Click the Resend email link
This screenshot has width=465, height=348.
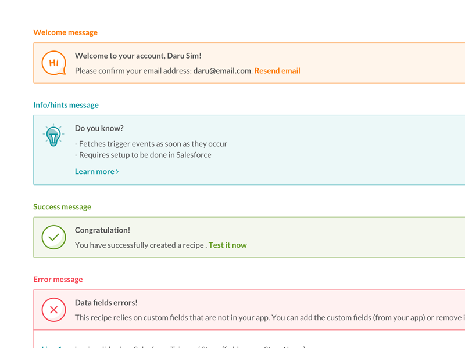click(x=277, y=70)
